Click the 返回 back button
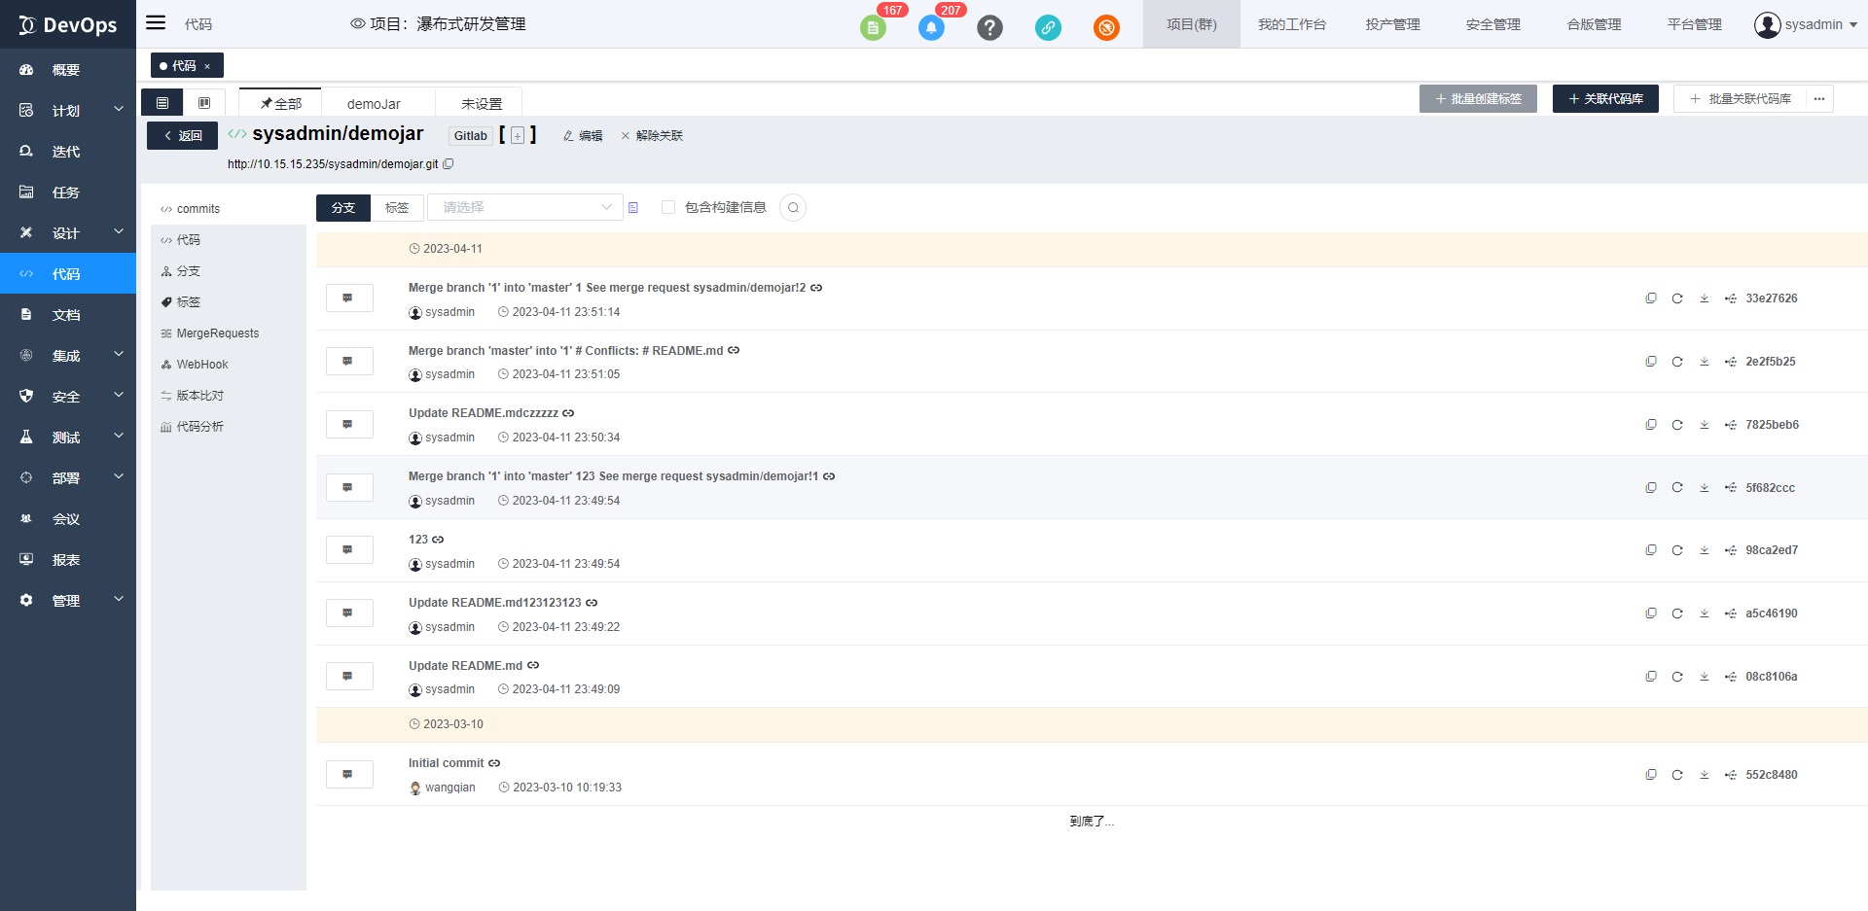The width and height of the screenshot is (1868, 911). point(182,136)
